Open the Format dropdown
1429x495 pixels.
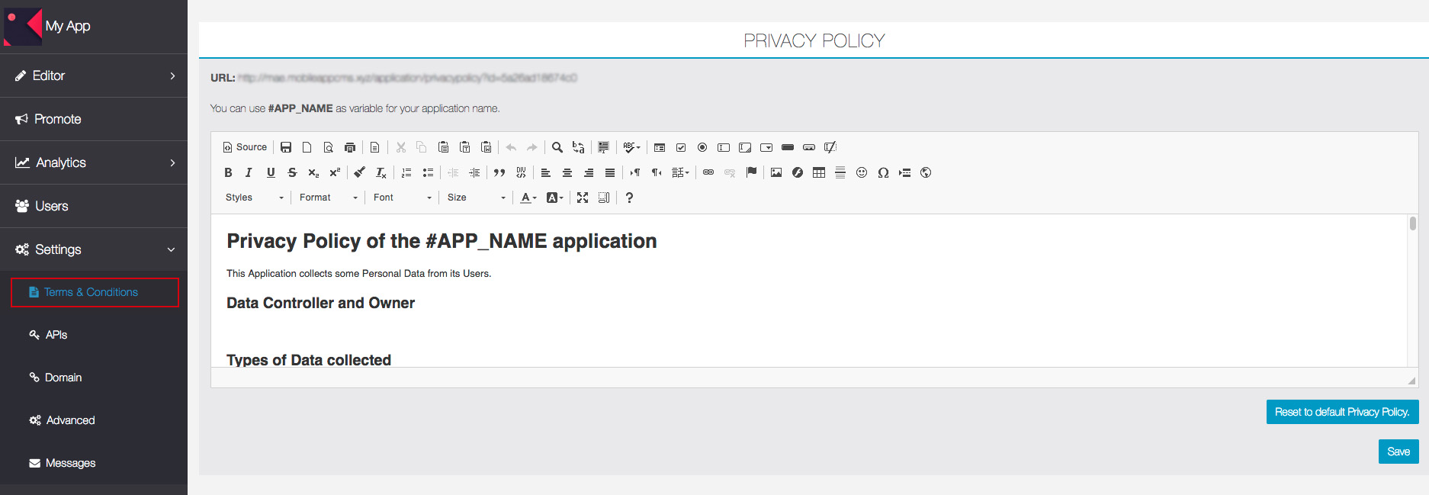328,198
